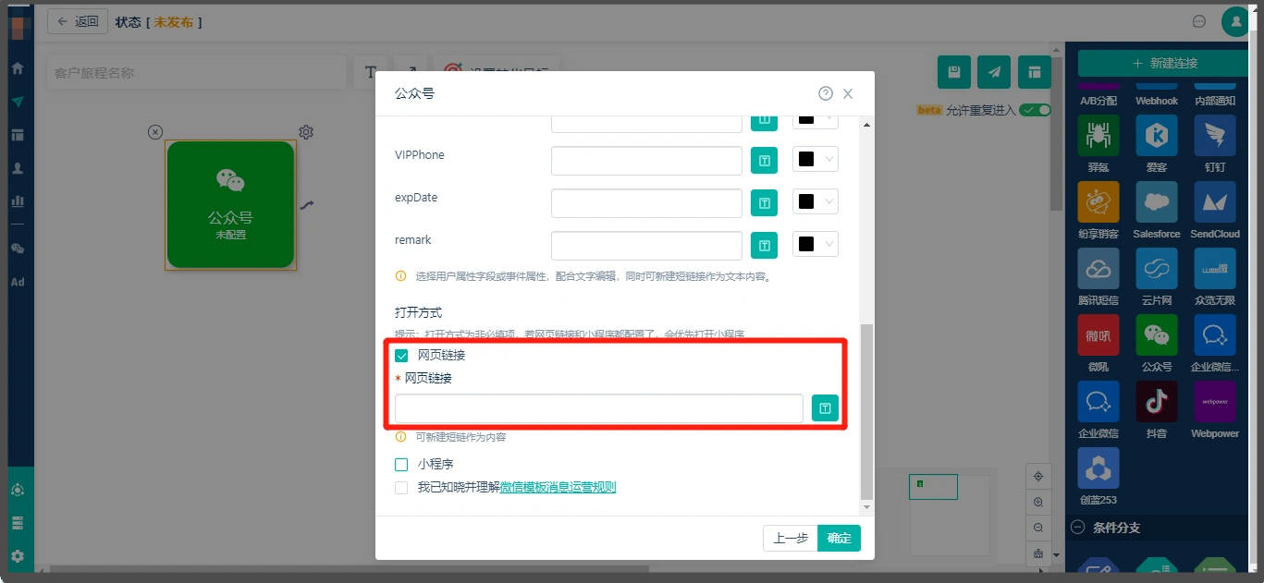The width and height of the screenshot is (1264, 583).
Task: Click the dialog vertical scrollbar
Action: [866, 411]
